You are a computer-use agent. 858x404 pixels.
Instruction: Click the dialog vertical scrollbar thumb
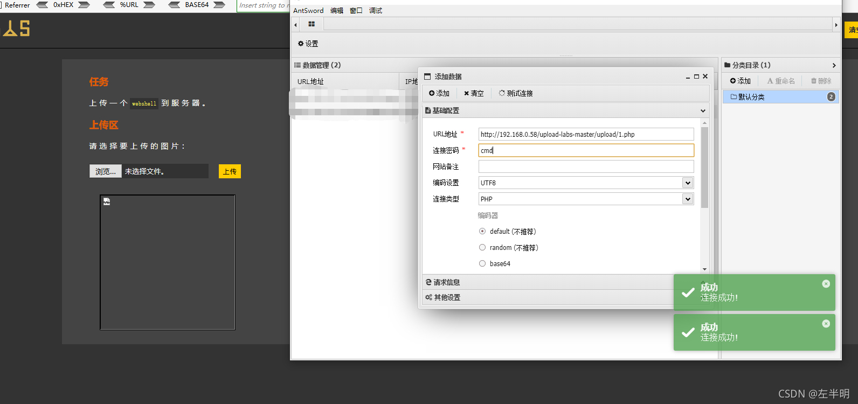pyautogui.click(x=704, y=167)
